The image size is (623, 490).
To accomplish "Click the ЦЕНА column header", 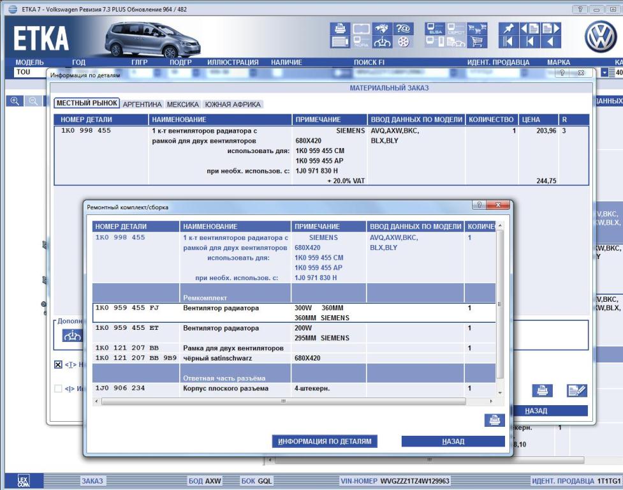I will click(538, 119).
